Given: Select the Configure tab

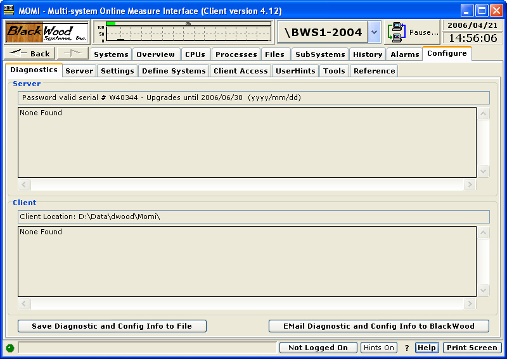Looking at the screenshot, I should click(447, 53).
